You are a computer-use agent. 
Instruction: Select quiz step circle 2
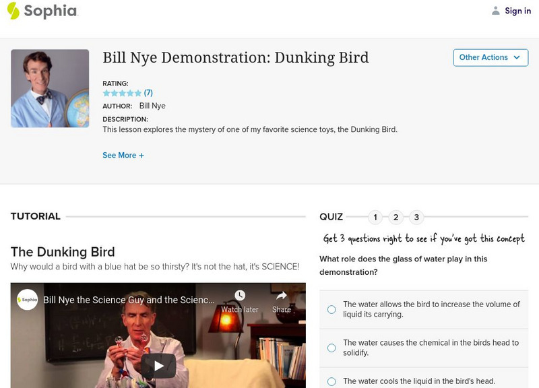(395, 217)
